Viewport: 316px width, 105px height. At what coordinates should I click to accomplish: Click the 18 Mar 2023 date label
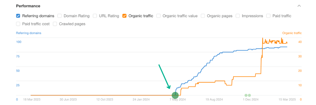(x=32, y=99)
